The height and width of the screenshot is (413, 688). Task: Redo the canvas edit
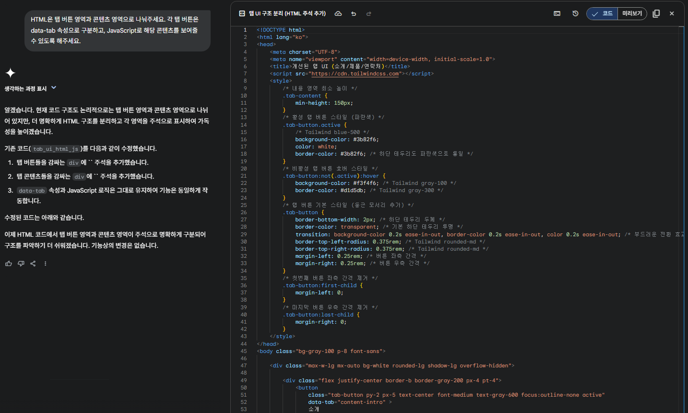[x=369, y=13]
